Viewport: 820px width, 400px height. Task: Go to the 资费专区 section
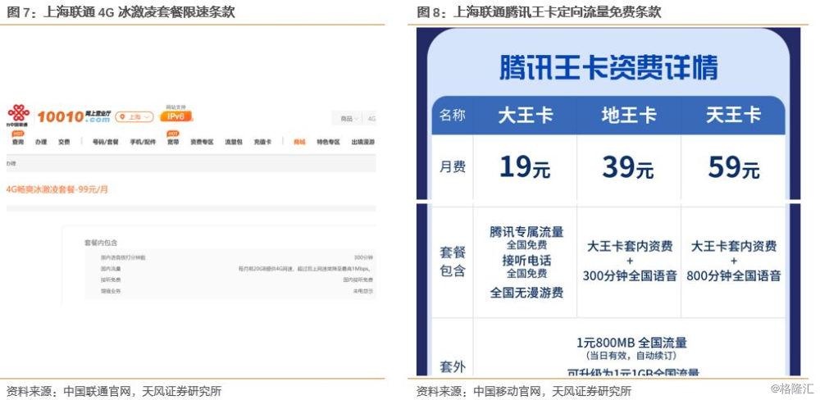point(202,142)
